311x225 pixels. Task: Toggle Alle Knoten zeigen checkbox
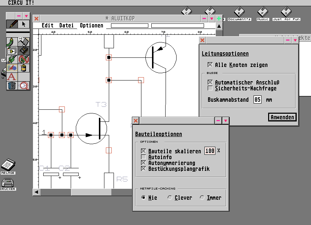[x=210, y=65]
